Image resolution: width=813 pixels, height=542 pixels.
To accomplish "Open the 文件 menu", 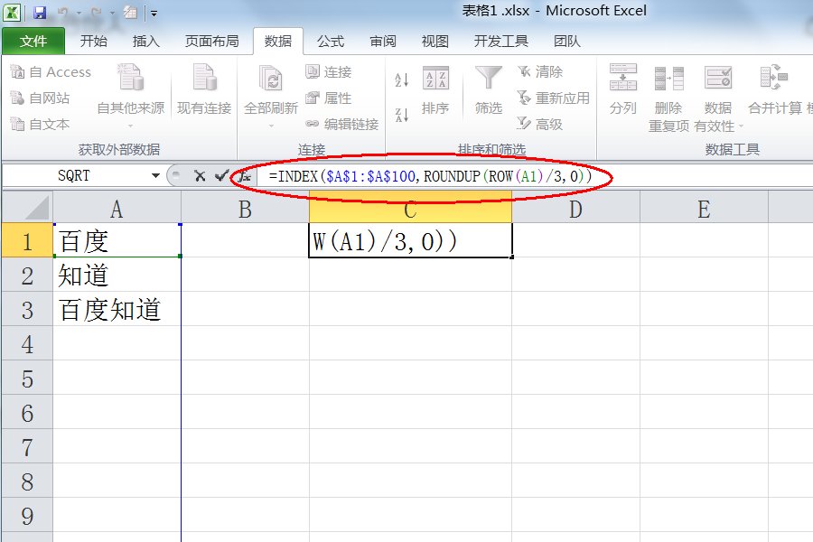I will click(x=33, y=41).
